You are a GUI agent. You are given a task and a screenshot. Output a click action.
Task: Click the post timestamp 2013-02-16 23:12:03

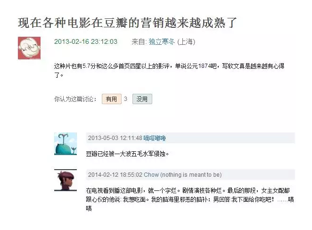[x=86, y=41]
